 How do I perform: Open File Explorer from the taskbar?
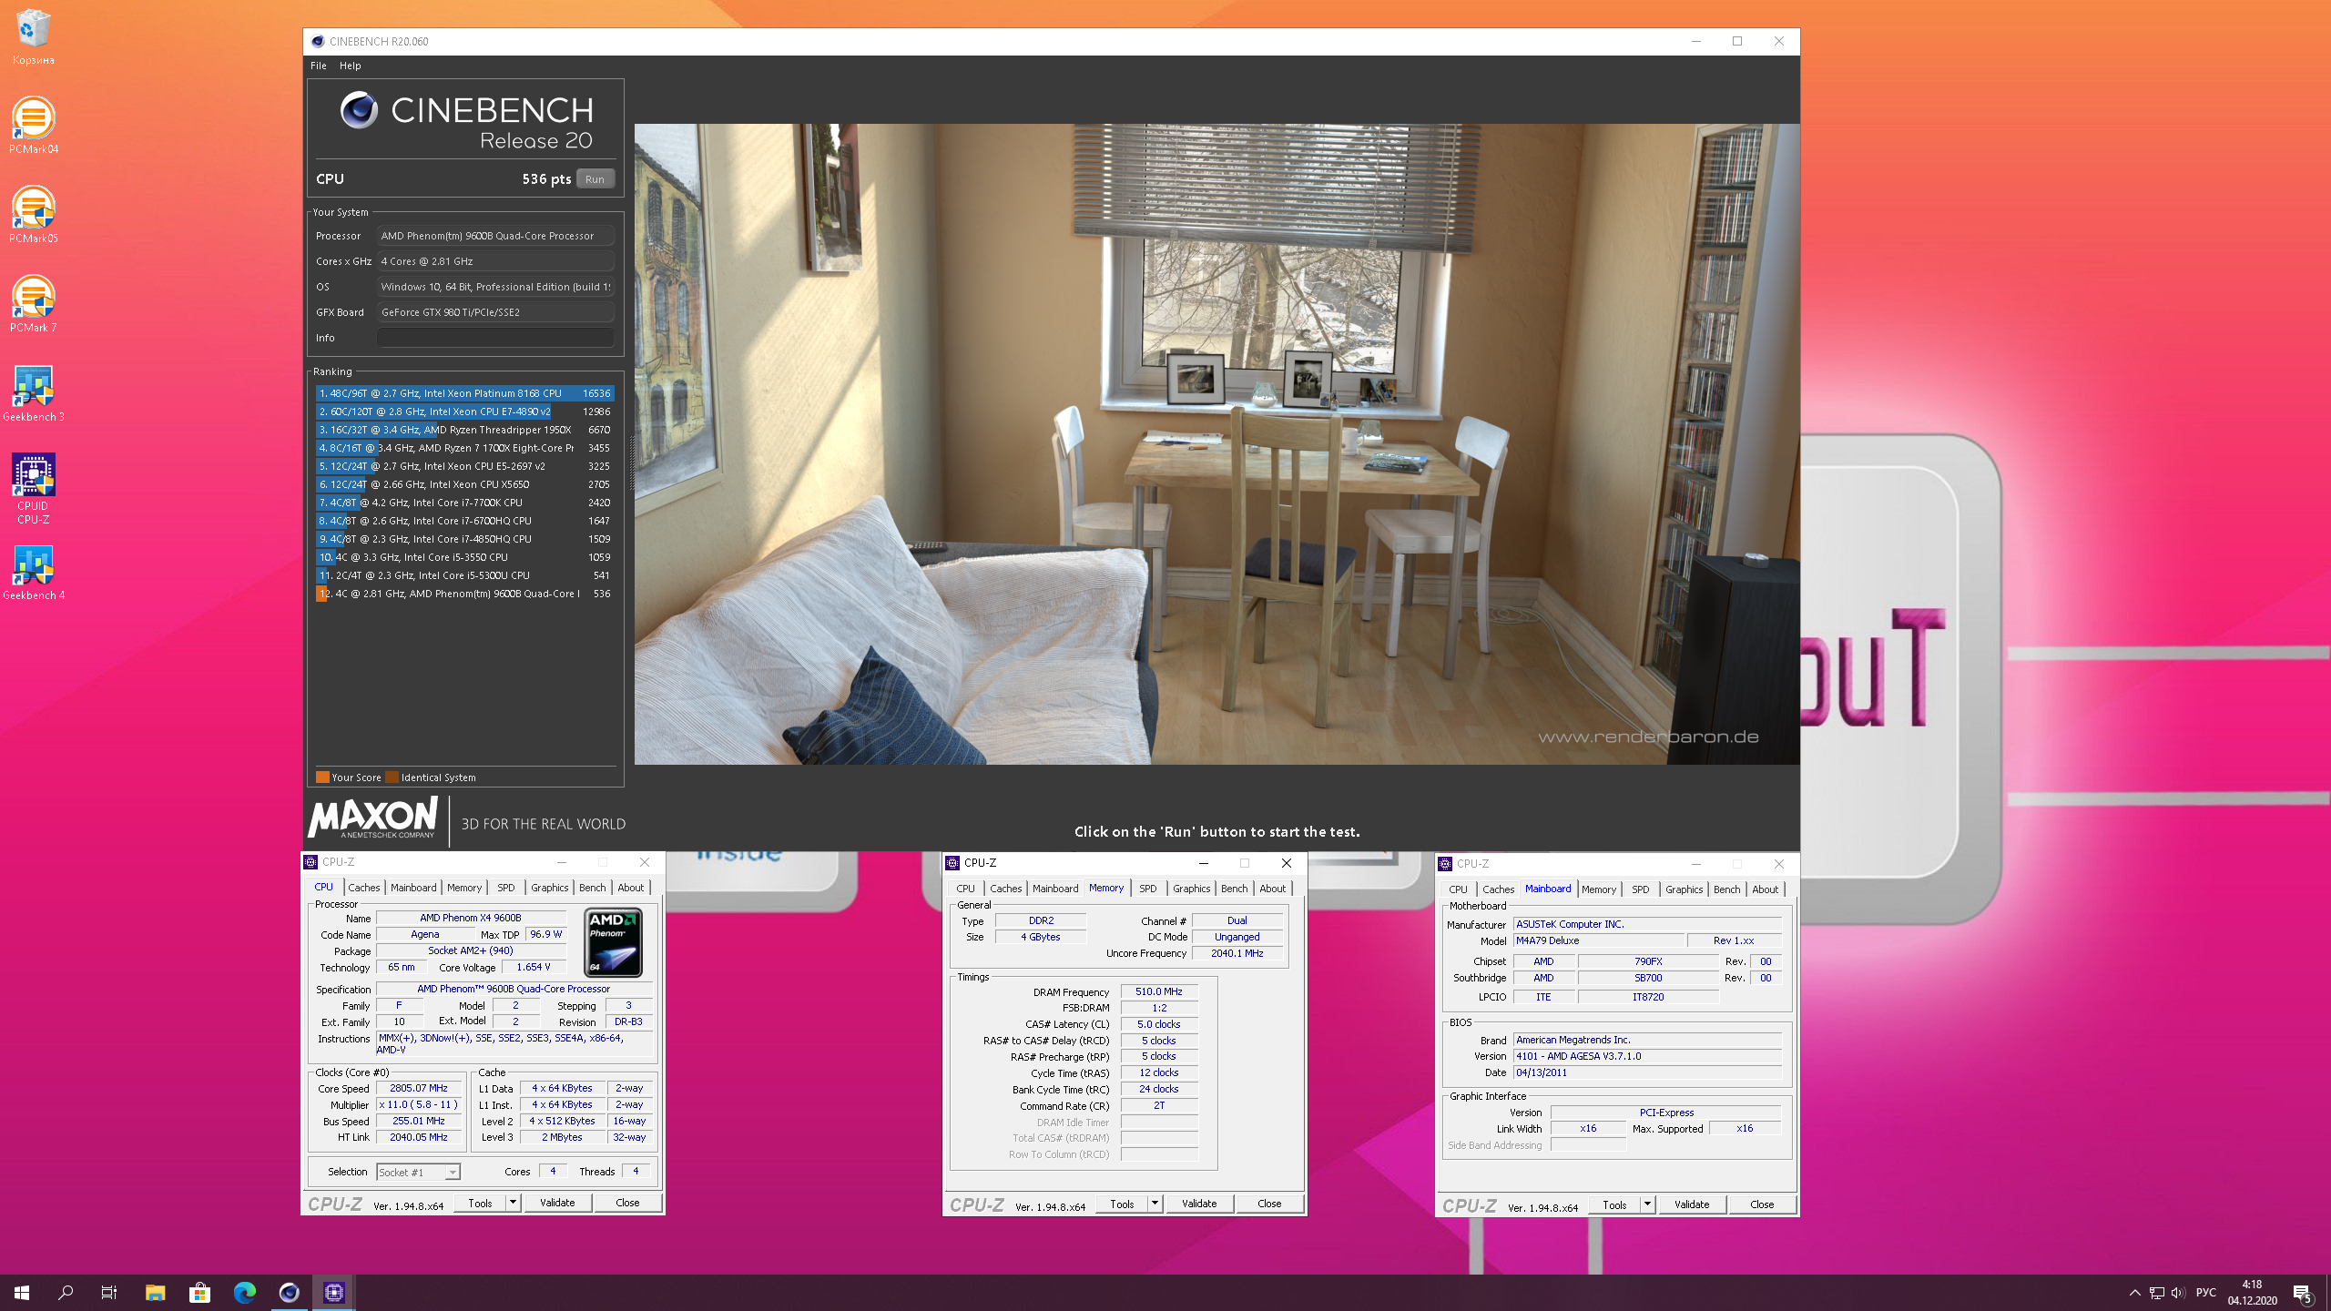155,1292
